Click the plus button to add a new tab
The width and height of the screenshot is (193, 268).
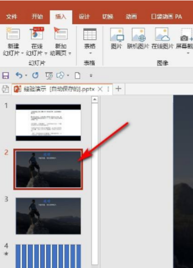coord(118,89)
